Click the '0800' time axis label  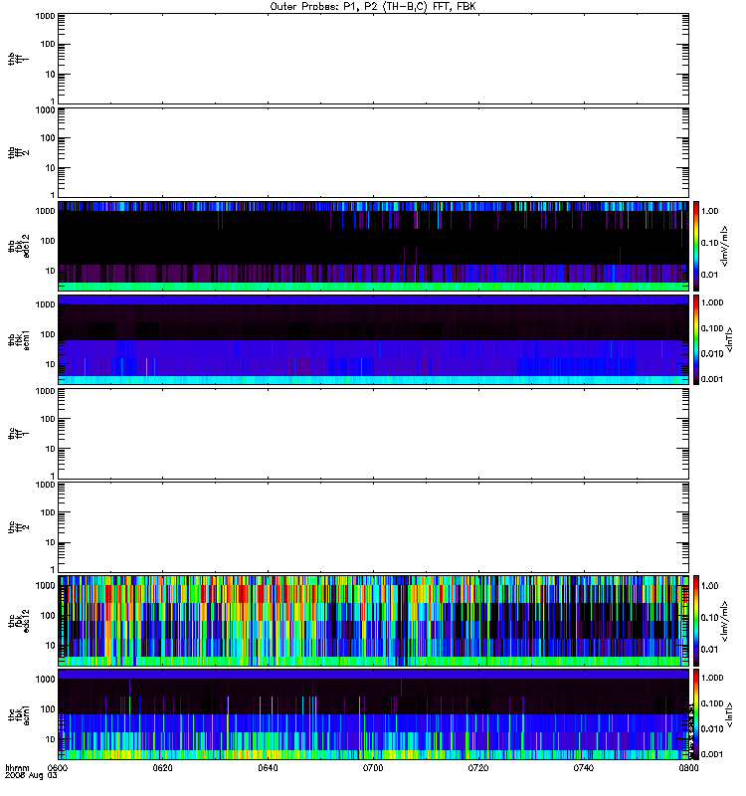pyautogui.click(x=688, y=768)
